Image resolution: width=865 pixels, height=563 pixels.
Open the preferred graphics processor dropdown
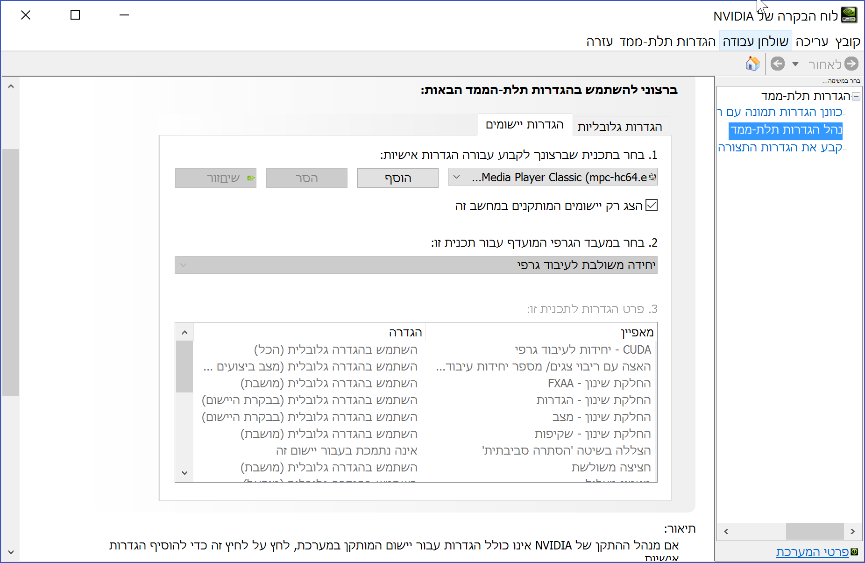[x=416, y=265]
